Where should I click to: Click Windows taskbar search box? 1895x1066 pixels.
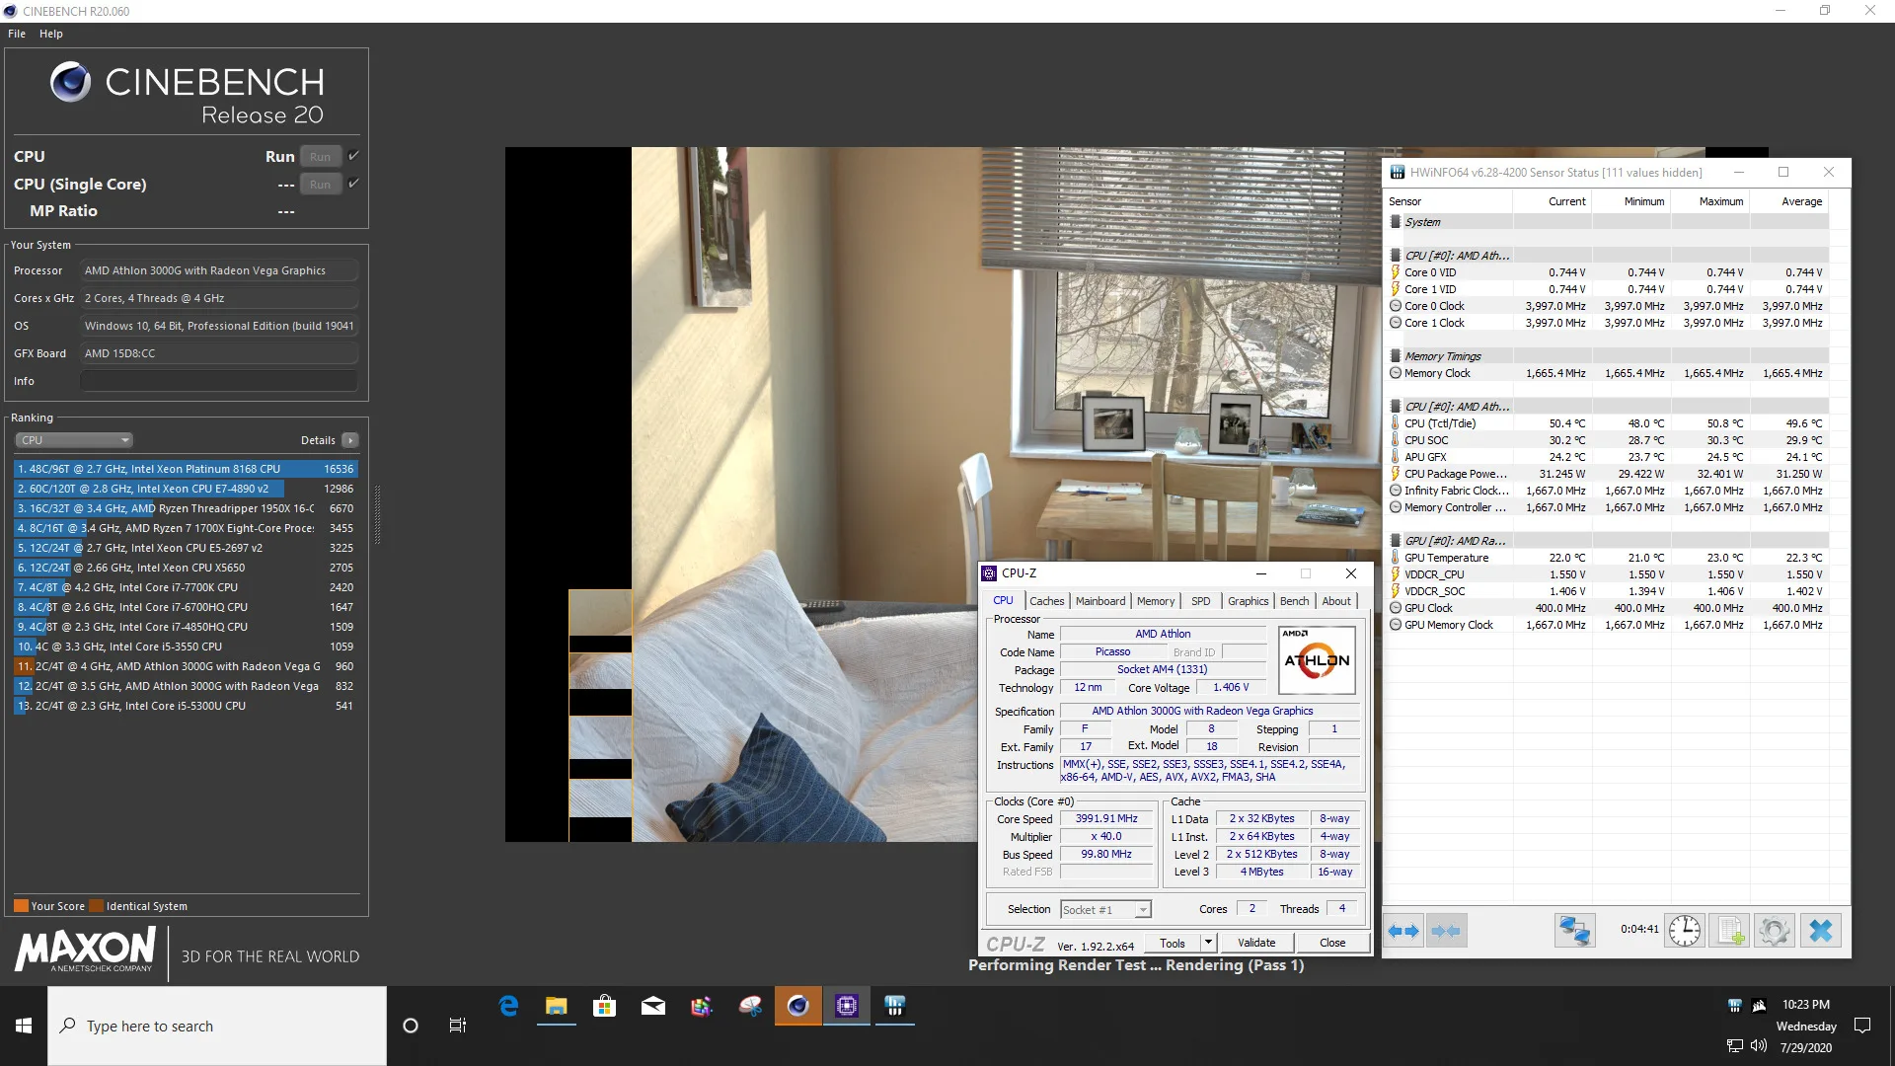pyautogui.click(x=217, y=1026)
